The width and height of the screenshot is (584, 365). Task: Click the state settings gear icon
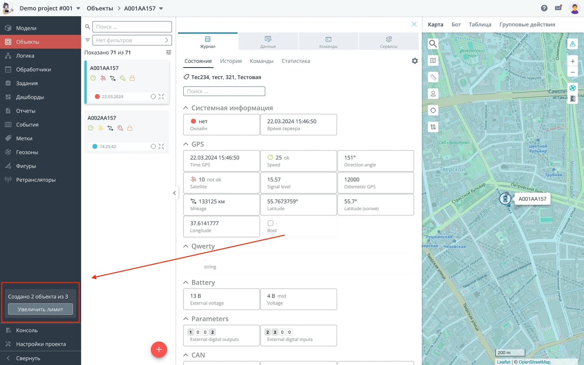coord(415,61)
